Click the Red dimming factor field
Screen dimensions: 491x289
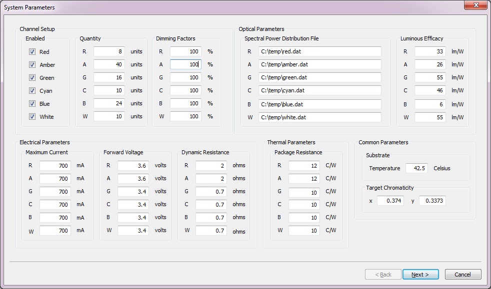tap(185, 51)
